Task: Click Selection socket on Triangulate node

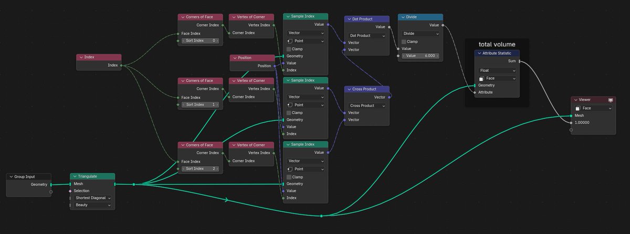Action: [x=70, y=191]
